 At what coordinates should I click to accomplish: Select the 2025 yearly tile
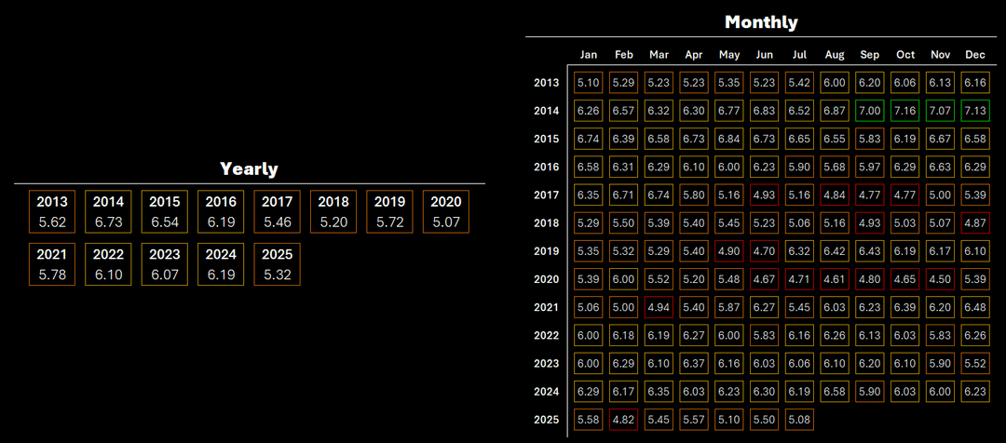pos(278,264)
